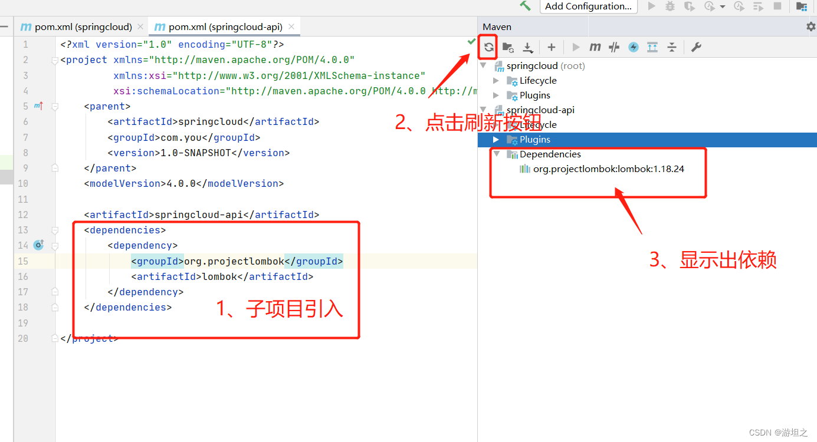The width and height of the screenshot is (817, 442).
Task: Click the Download Sources icon in Maven toolbar
Action: (528, 47)
